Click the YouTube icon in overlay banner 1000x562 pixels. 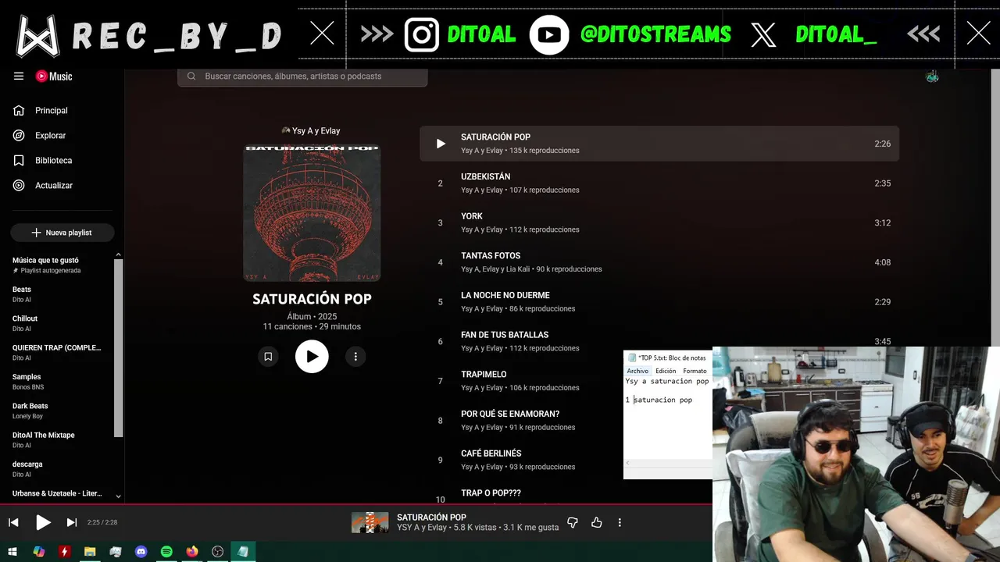pyautogui.click(x=549, y=34)
